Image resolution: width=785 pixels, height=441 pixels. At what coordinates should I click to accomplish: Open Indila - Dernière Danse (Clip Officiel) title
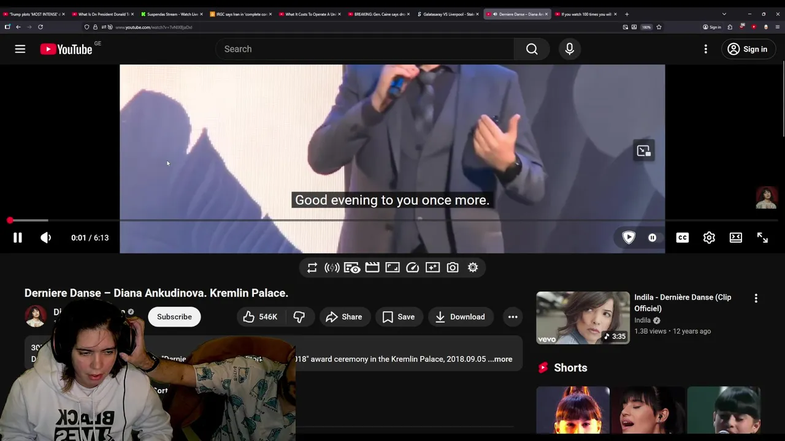pos(683,303)
